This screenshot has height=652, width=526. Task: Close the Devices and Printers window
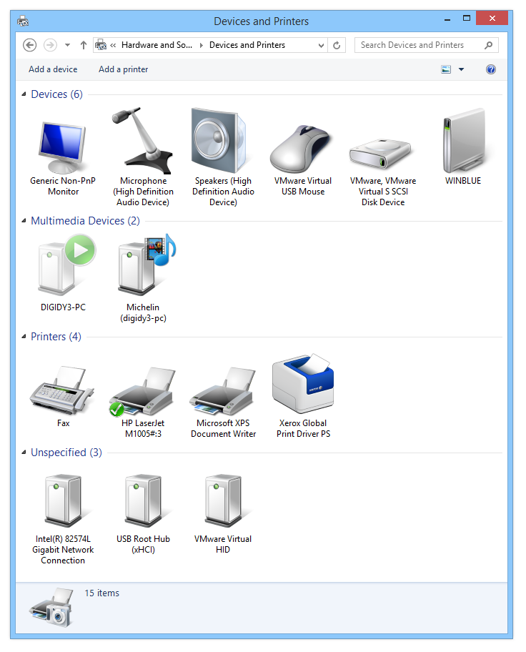(492, 19)
